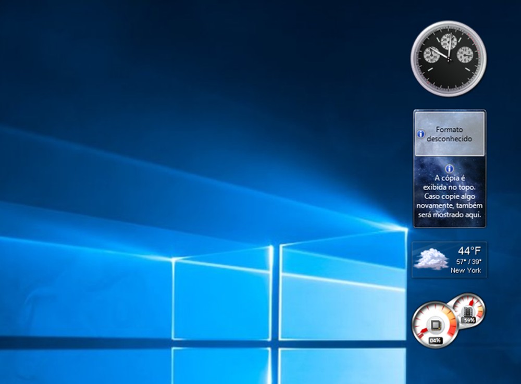521x384 pixels.
Task: Click the weather gadget panel
Action: 450,260
